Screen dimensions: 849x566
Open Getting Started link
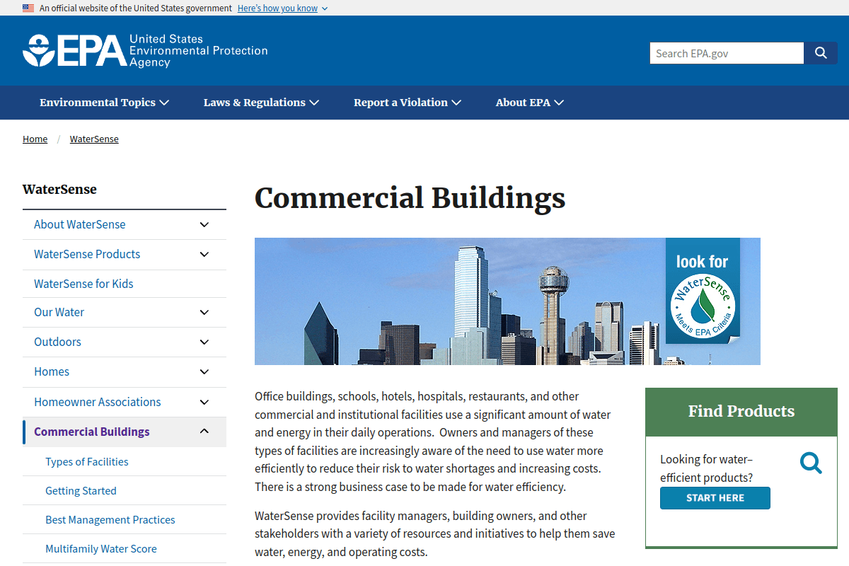(x=81, y=491)
